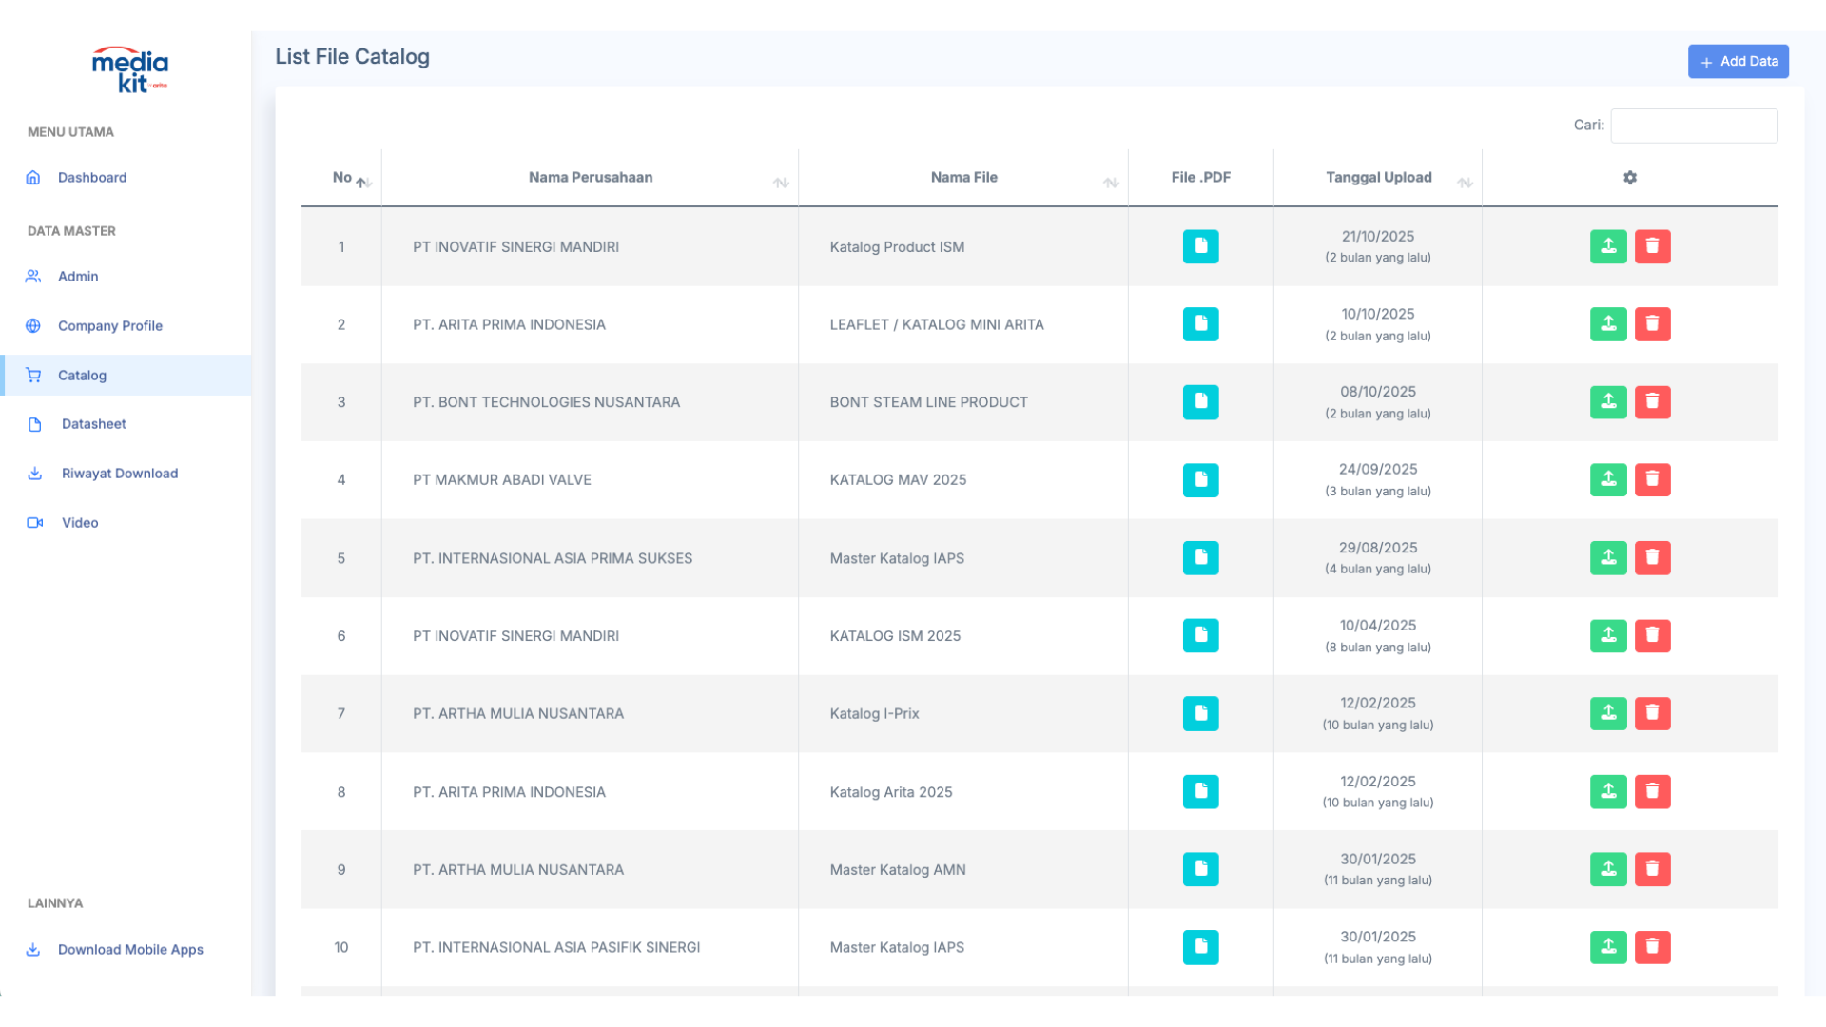Delete the BONT STEAM LINE PRODUCT row

point(1652,401)
